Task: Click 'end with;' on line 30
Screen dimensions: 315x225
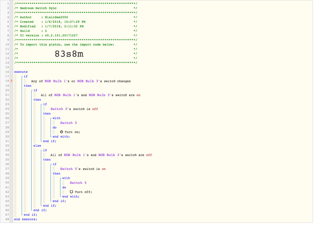Action: point(61,136)
